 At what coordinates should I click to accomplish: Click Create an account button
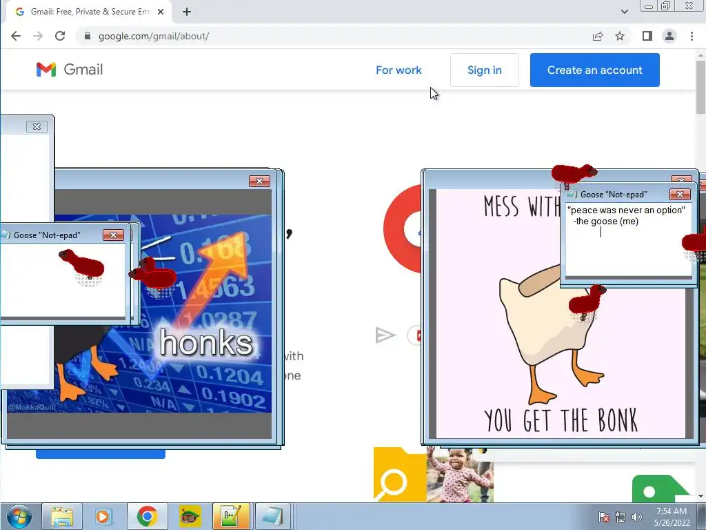pyautogui.click(x=595, y=70)
